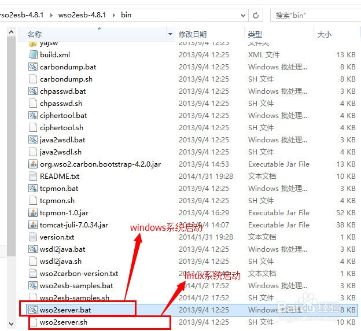
Task: Select the wso2server.bat file name
Action: pos(65,310)
